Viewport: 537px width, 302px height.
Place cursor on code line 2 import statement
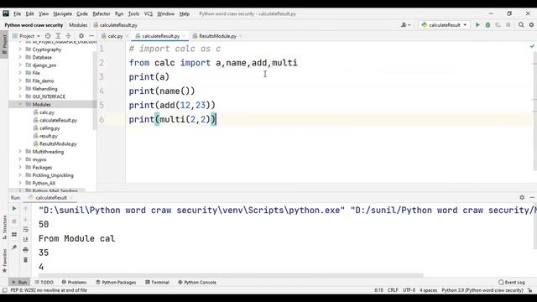213,63
